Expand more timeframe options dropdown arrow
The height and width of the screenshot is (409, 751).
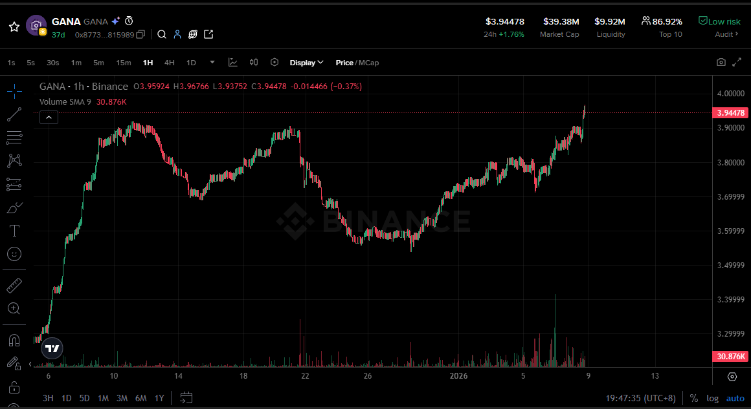point(212,62)
